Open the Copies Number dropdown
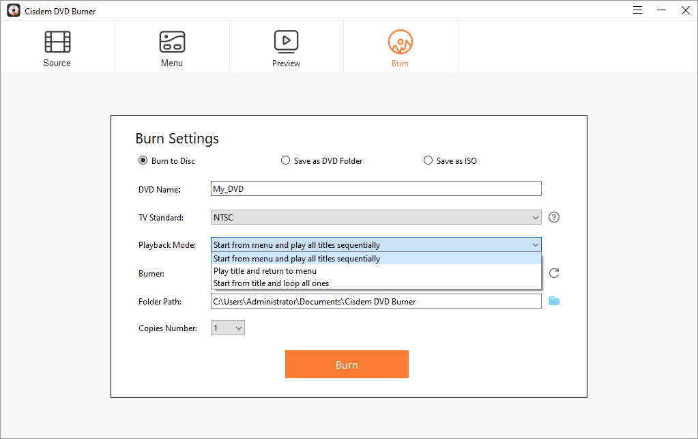The image size is (698, 439). [227, 328]
